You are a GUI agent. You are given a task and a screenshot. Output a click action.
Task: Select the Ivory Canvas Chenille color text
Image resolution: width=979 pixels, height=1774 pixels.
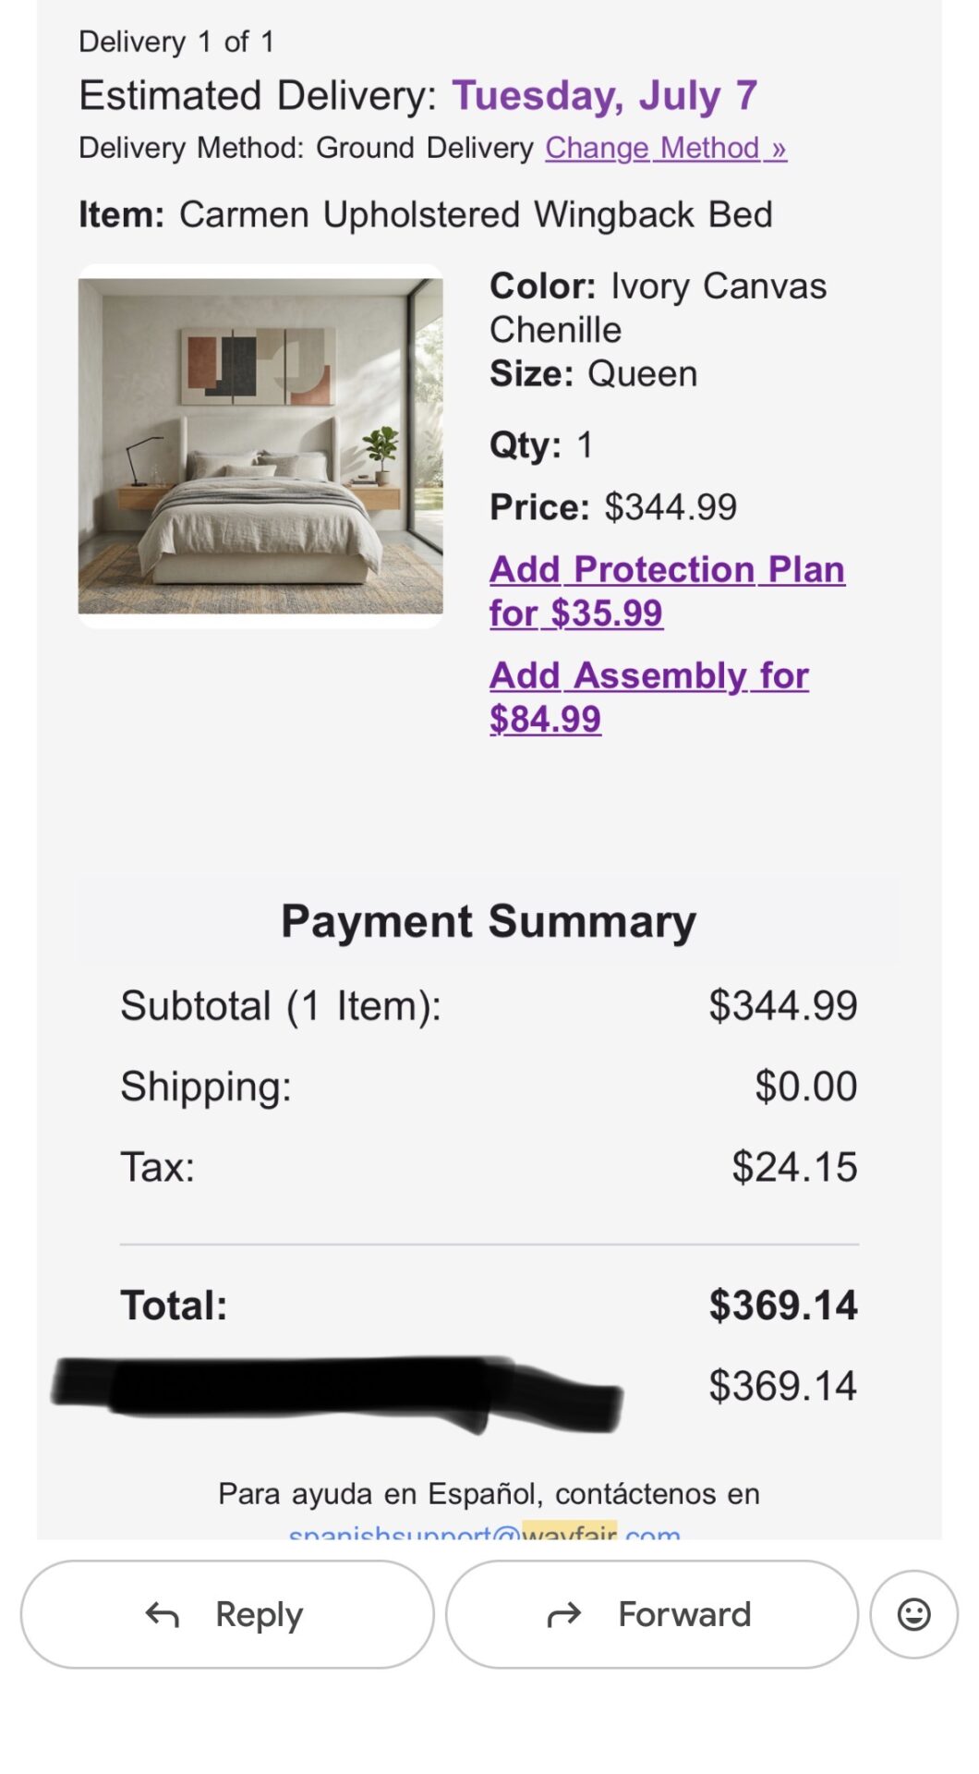point(658,308)
